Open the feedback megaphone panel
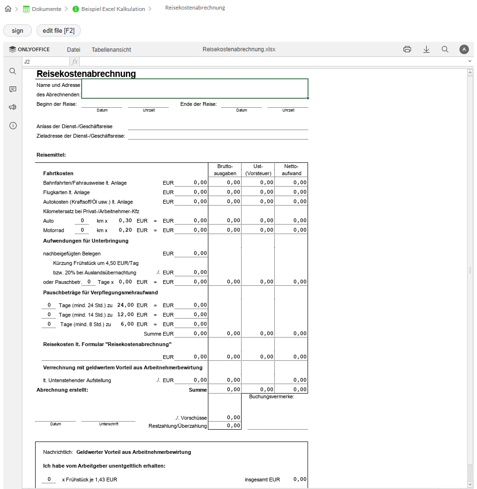Screen dimensions: 477x489 (x=13, y=107)
